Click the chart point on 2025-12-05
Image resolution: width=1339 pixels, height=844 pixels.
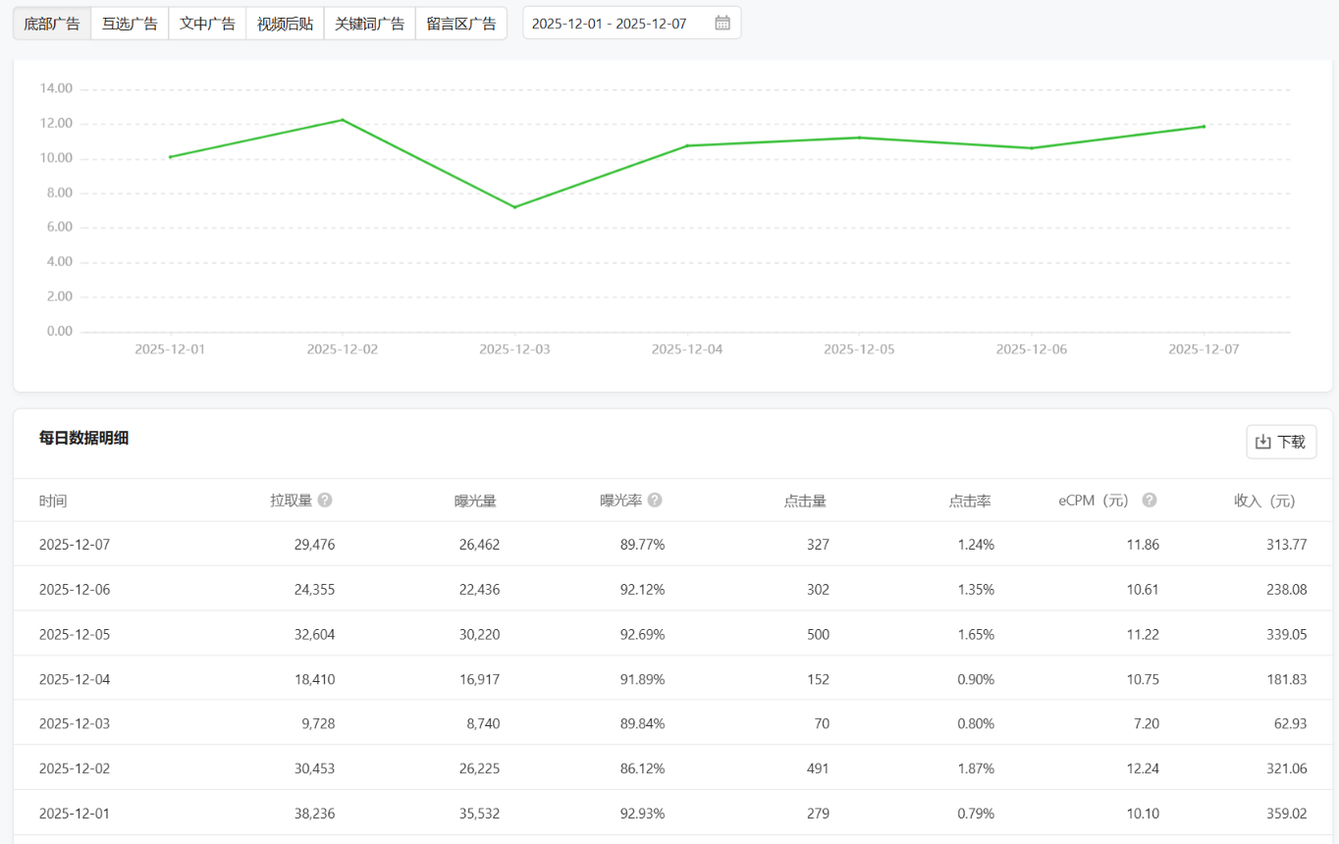pyautogui.click(x=859, y=137)
